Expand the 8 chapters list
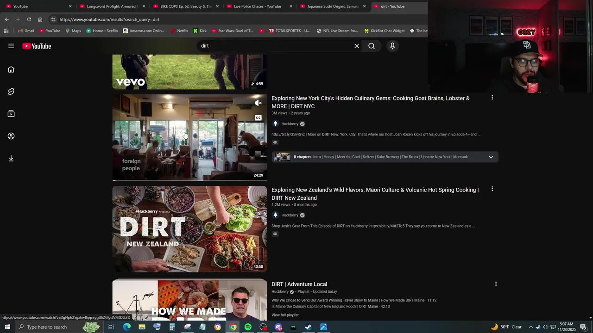This screenshot has height=333, width=593. [x=491, y=157]
